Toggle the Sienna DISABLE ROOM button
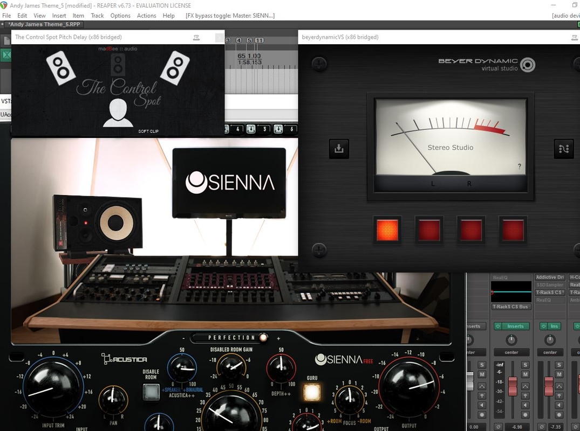The height and width of the screenshot is (431, 580). [151, 392]
